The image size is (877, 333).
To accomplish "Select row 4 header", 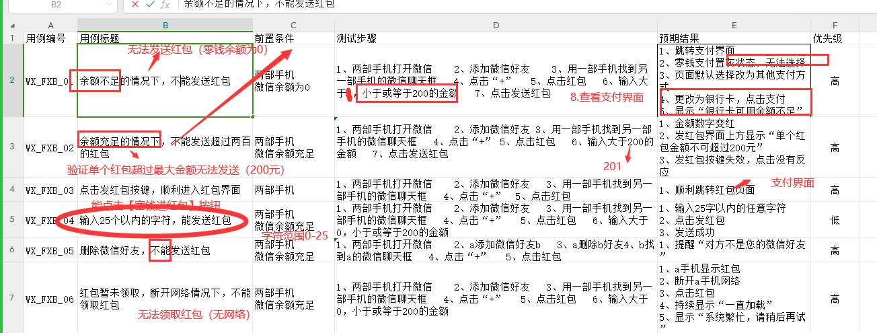I will (11, 190).
